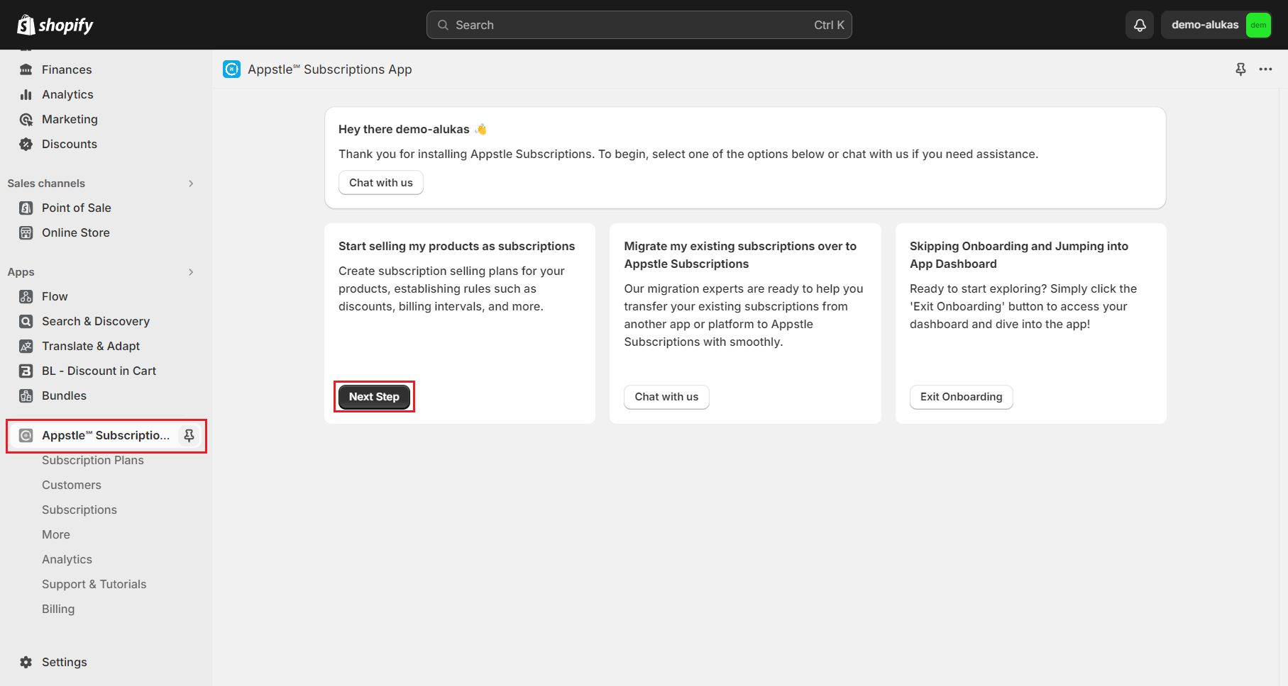Click the Exit Onboarding button
The width and height of the screenshot is (1288, 686).
[x=962, y=397]
